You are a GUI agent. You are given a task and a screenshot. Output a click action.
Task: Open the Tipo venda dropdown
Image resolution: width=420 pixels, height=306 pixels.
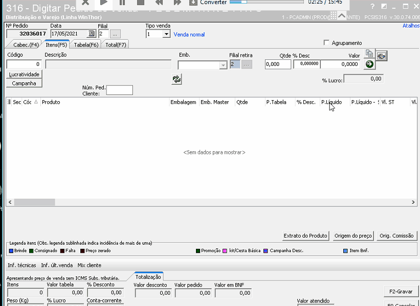coord(166,34)
